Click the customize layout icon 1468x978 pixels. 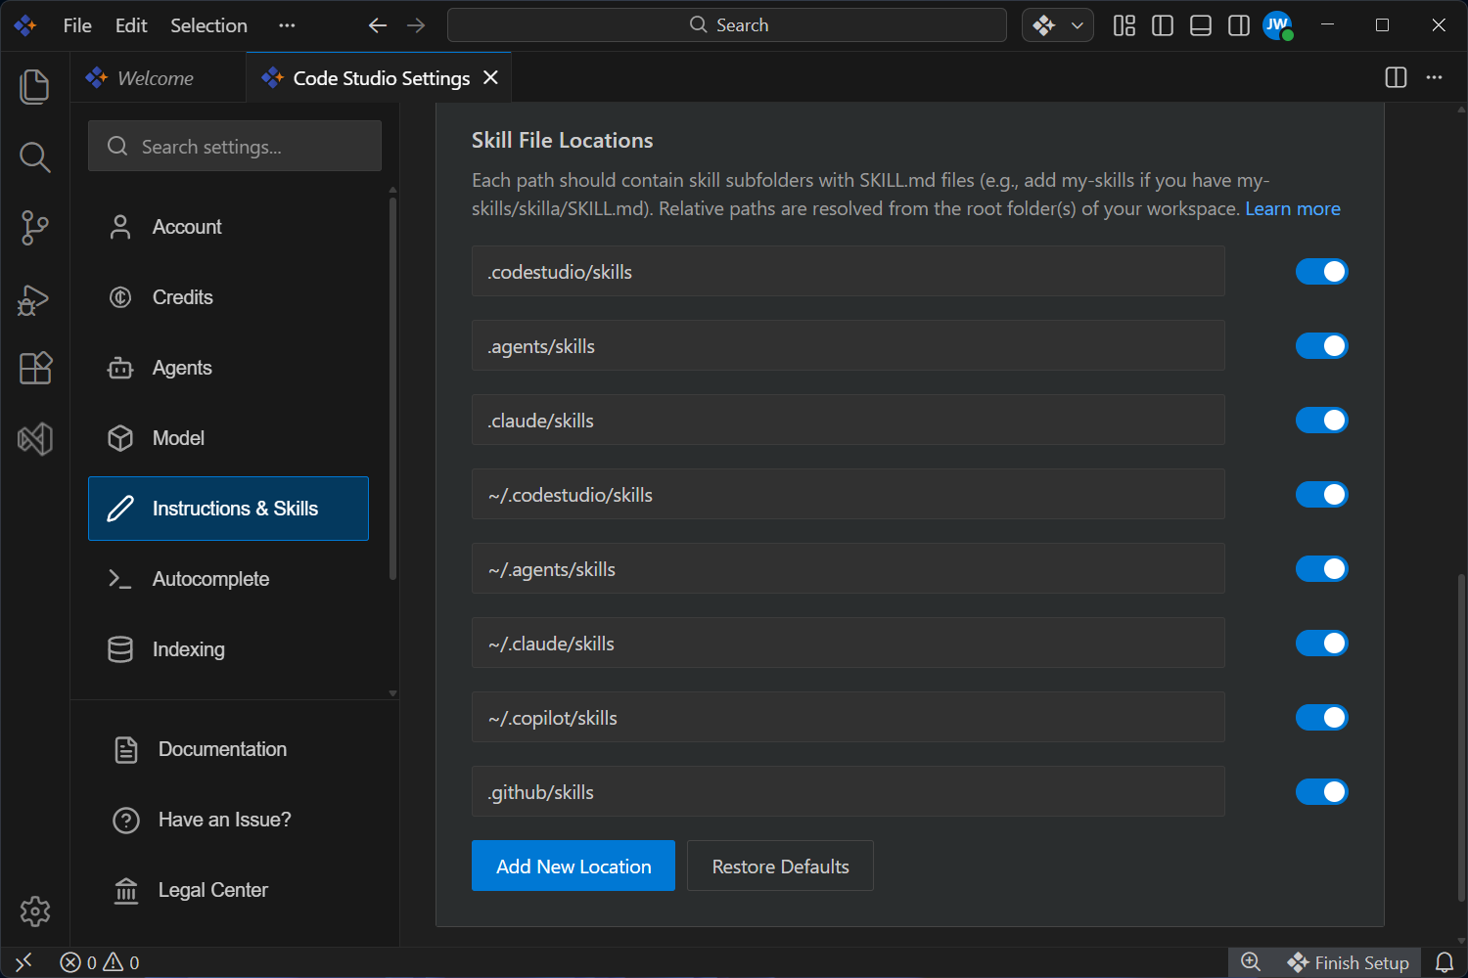point(1124,25)
